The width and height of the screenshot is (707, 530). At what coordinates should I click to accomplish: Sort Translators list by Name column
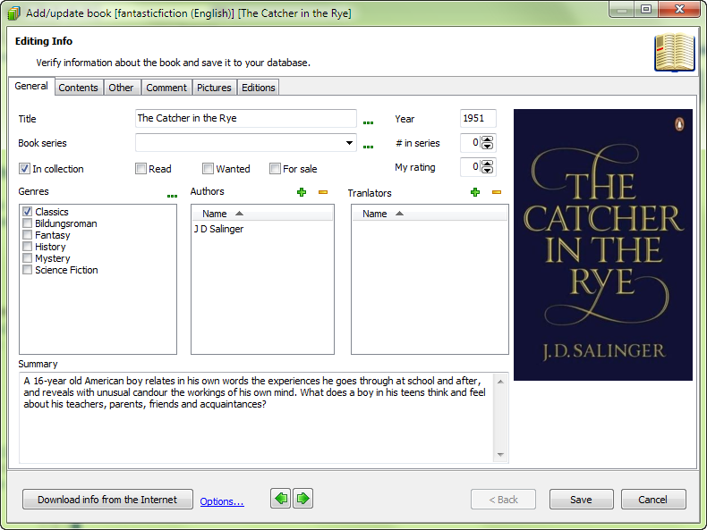tap(430, 214)
